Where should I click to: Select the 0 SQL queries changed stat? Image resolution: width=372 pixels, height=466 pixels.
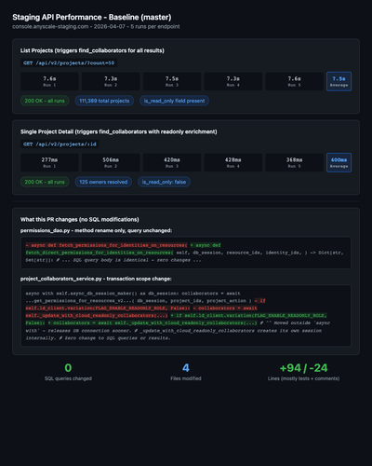pos(68,372)
